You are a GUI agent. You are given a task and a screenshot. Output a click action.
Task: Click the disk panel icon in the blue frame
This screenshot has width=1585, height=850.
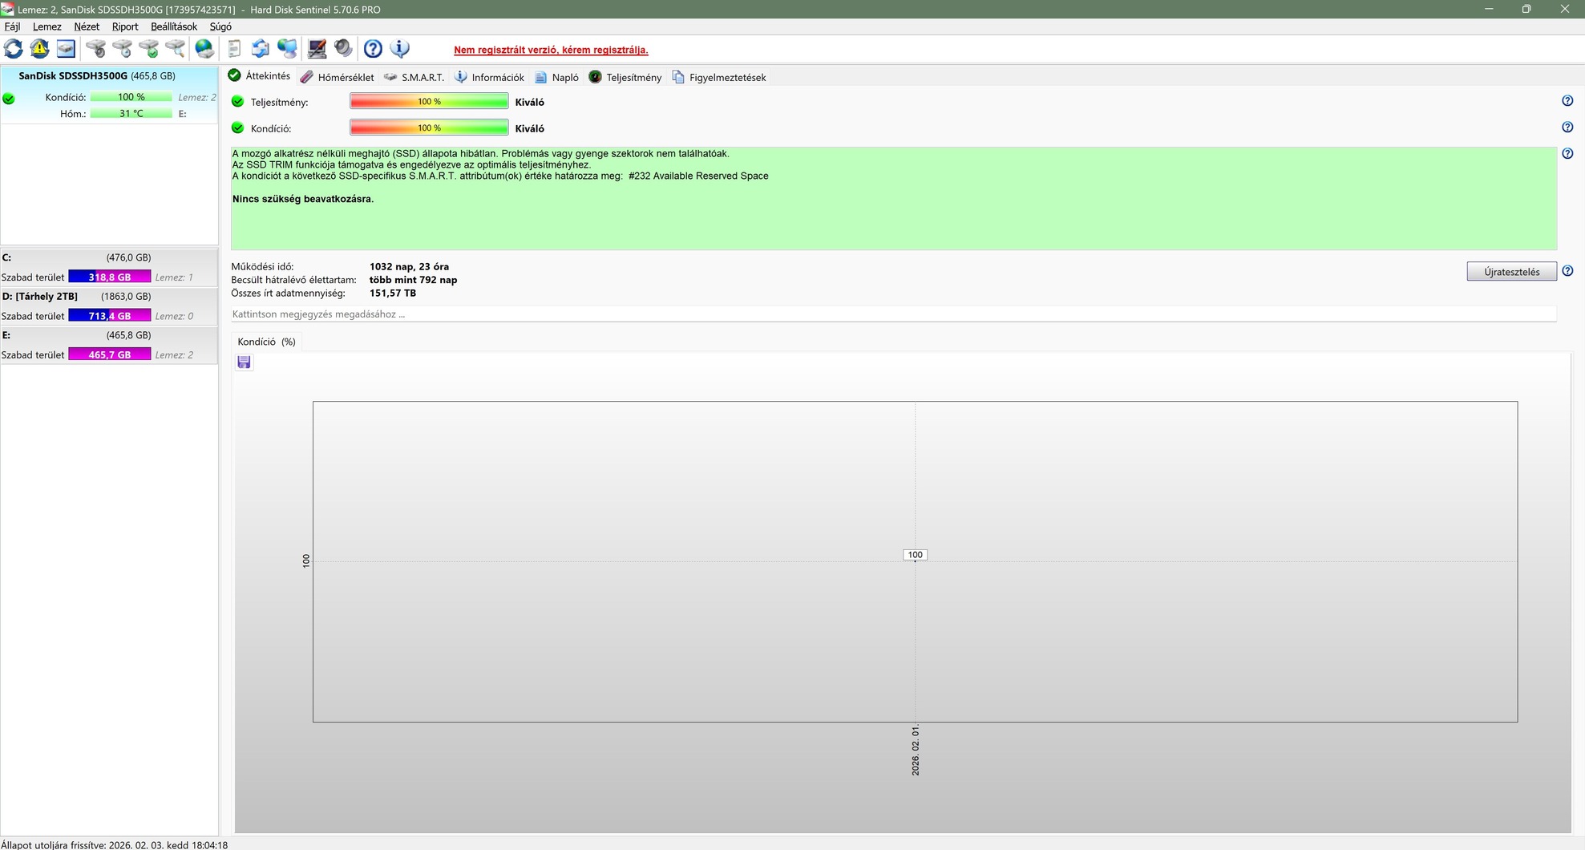[66, 49]
